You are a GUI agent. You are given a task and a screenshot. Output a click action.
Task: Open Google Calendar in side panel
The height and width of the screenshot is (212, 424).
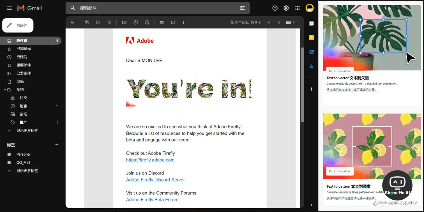311,24
